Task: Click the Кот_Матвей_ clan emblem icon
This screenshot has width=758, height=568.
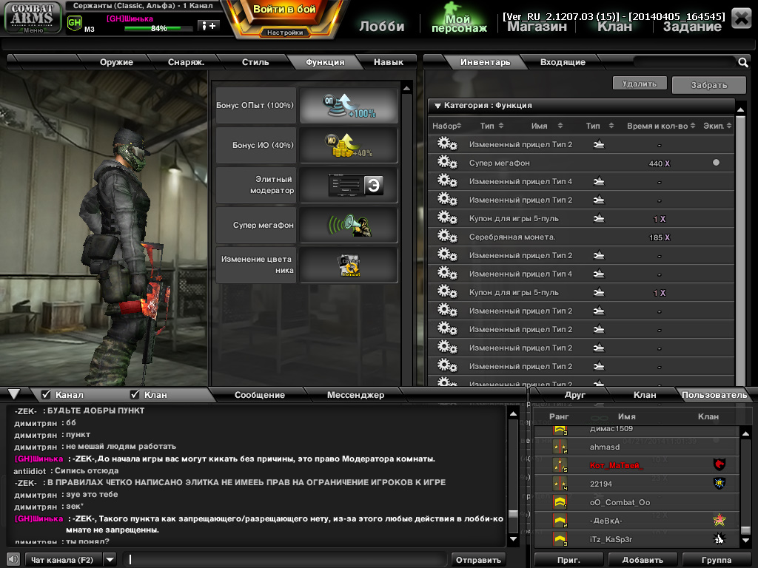Action: (720, 464)
